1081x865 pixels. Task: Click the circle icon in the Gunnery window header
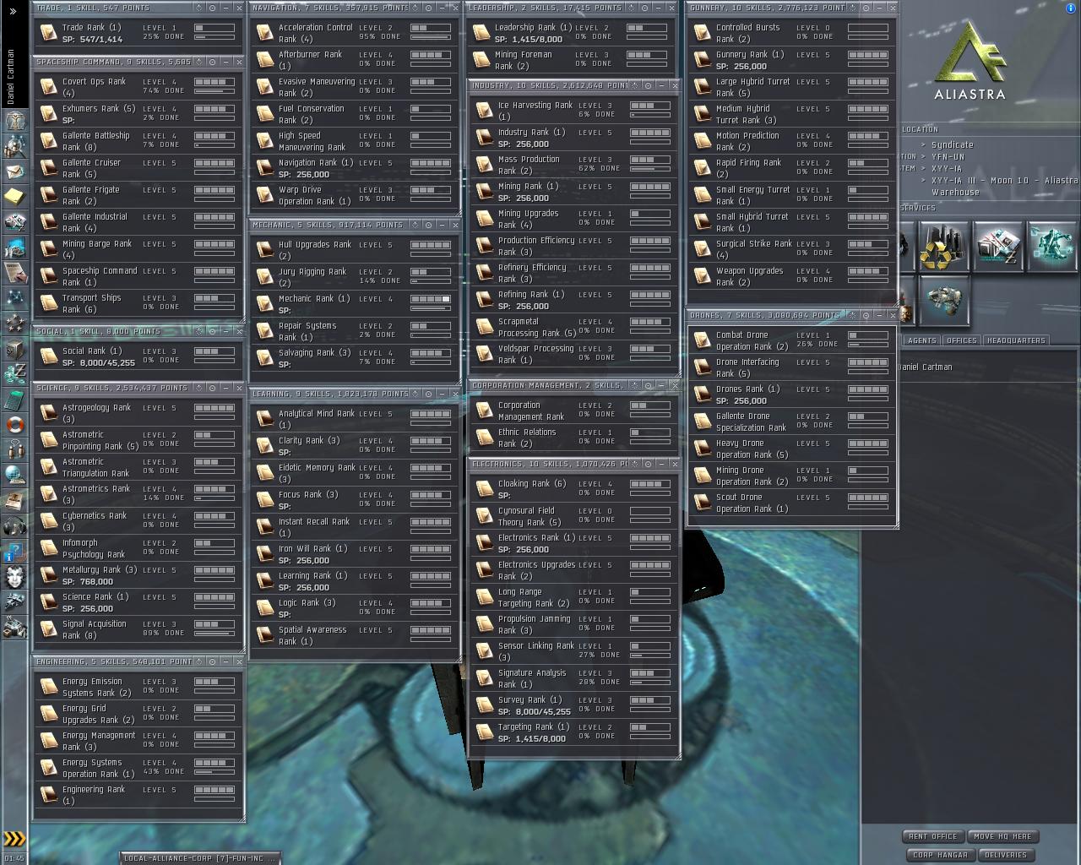[867, 8]
